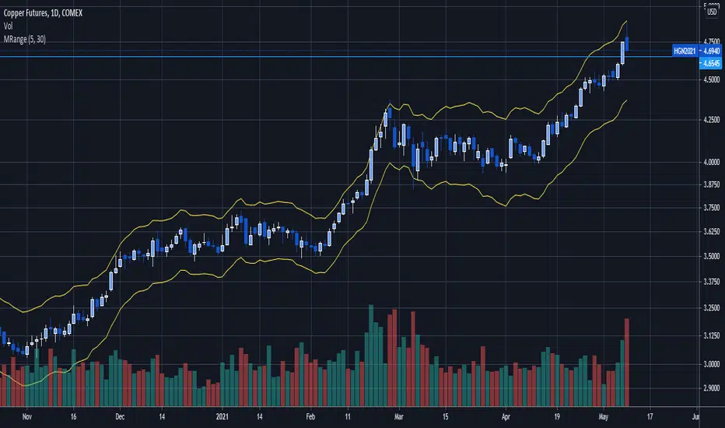Click the 4.6940 last price label
Image resolution: width=725 pixels, height=428 pixels.
coord(710,50)
